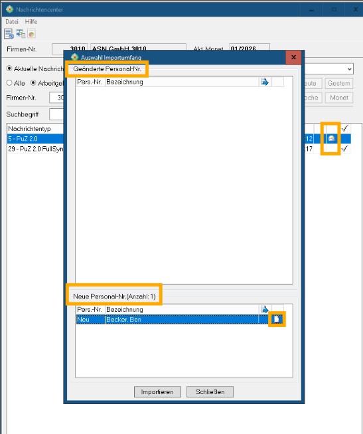Image resolution: width=363 pixels, height=434 pixels.
Task: Select the Arbeitgeber radio button
Action: [33, 83]
